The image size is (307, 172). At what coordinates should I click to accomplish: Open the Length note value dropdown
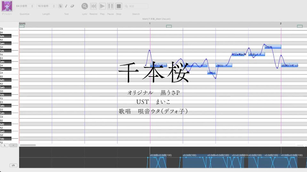click(x=46, y=6)
